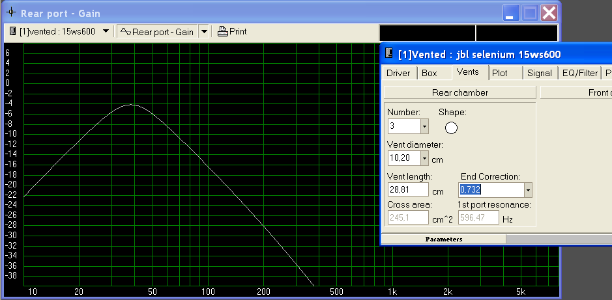
Task: Click the 1k frequency axis label
Action: tap(392, 292)
